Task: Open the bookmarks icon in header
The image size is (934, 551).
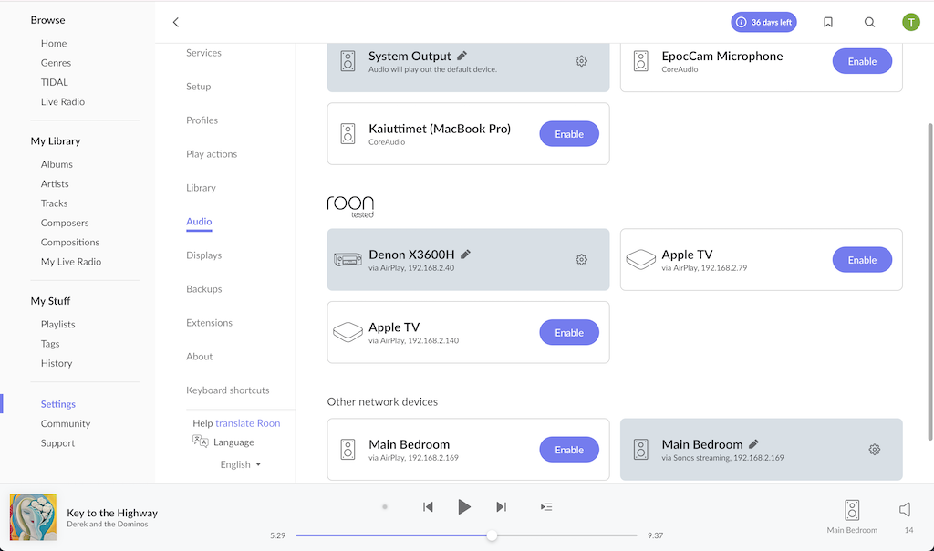Action: tap(828, 22)
